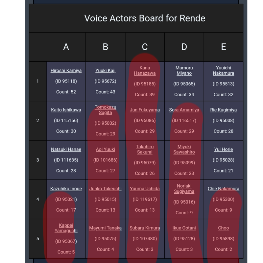Click the text 'Count: 52'
Screen dimensions: 263x263
66,92
